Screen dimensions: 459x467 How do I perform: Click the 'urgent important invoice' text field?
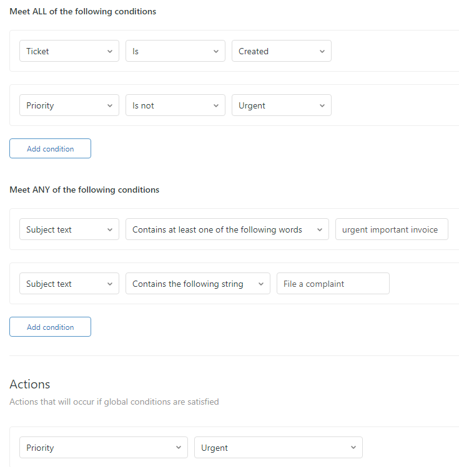[391, 230]
